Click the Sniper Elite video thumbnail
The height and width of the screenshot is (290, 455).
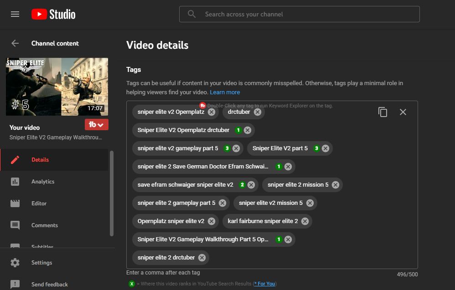point(57,86)
